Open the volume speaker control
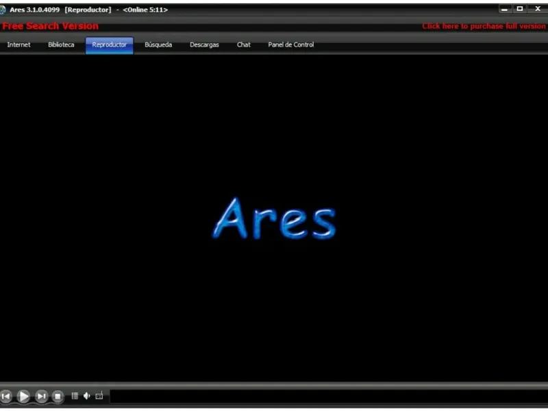 (87, 396)
